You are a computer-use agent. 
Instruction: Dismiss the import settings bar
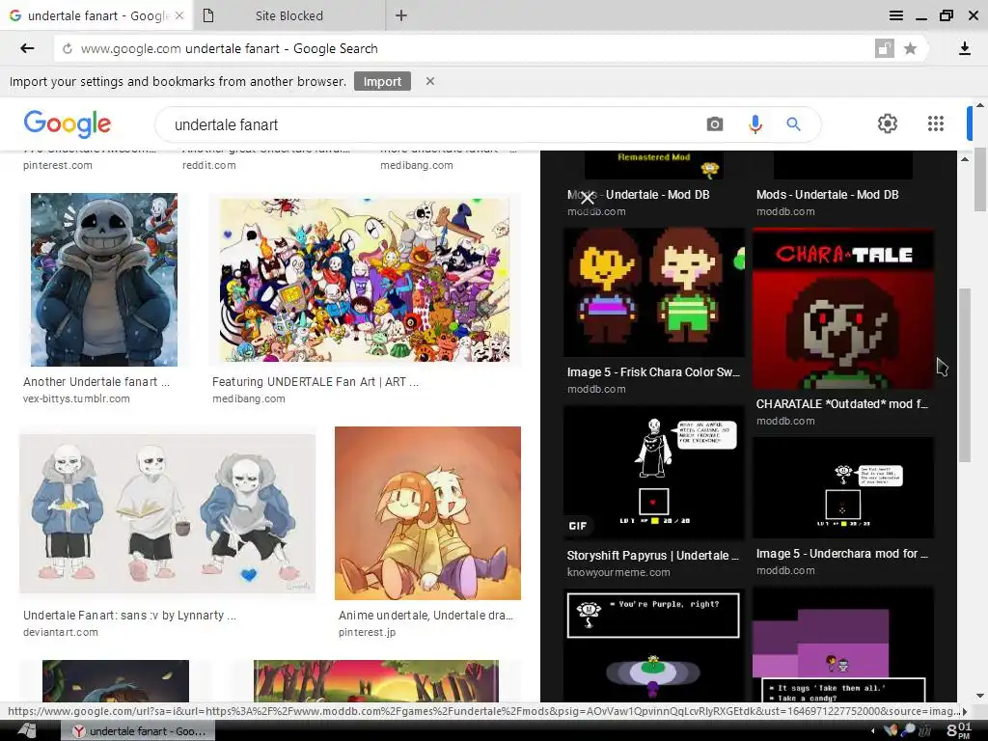pos(429,81)
